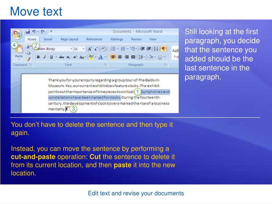Viewport: 272px width, 204px height.
Task: Select the Format Painter brush
Action: click(x=28, y=59)
